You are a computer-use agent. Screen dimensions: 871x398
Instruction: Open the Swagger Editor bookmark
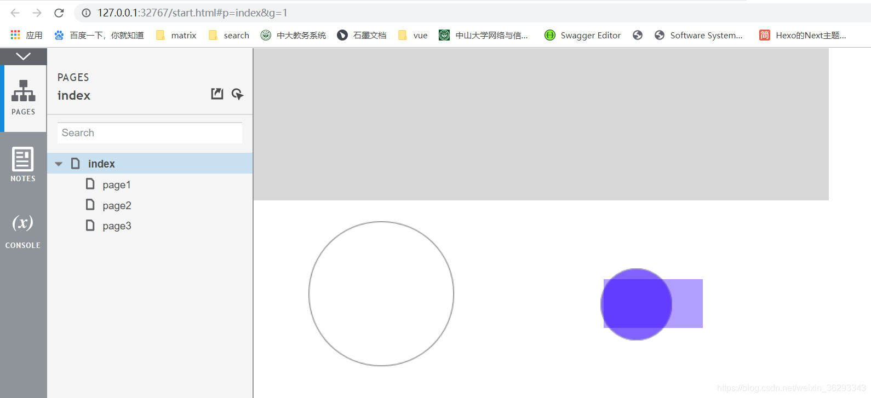point(583,35)
